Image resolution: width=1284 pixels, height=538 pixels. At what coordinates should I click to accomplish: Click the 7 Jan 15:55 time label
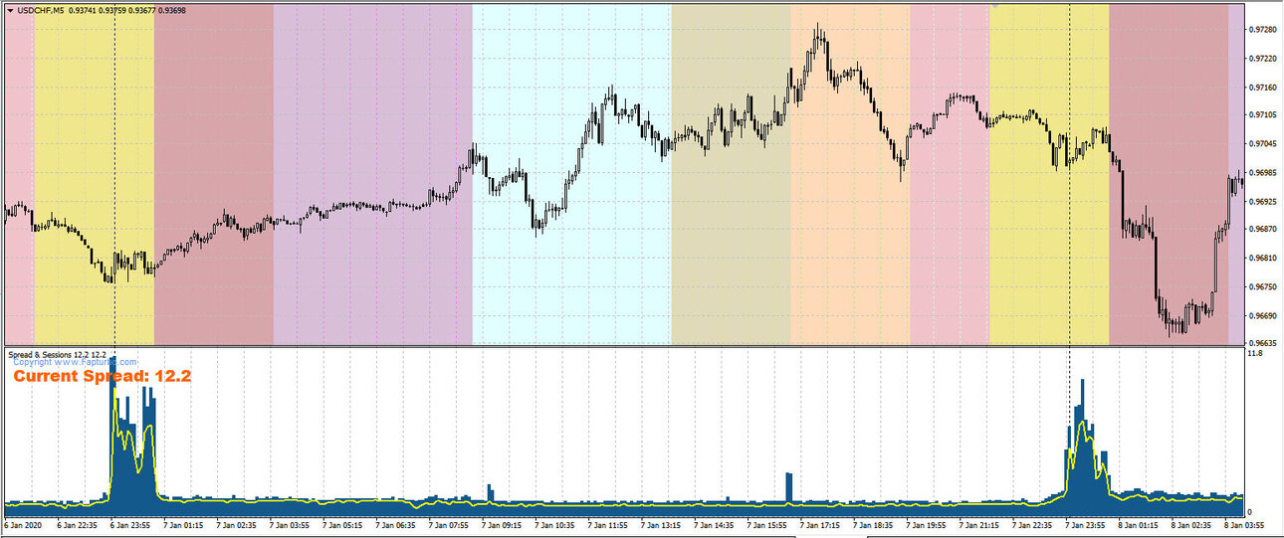[x=765, y=524]
